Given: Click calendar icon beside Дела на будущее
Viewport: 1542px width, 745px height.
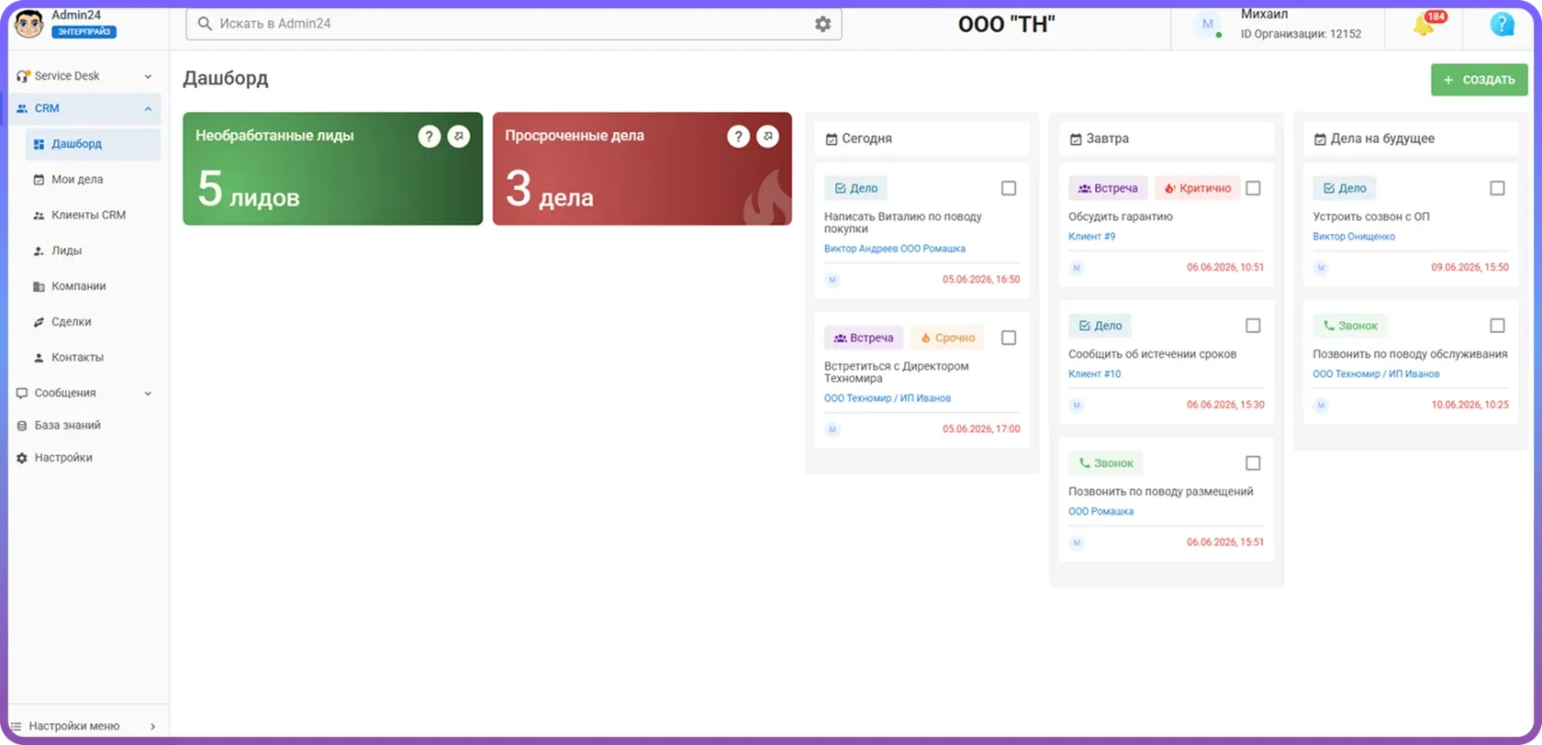Looking at the screenshot, I should 1320,139.
